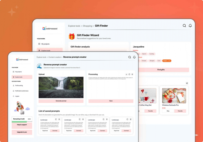Delete the Processing prompt with the trash icon

click(x=132, y=74)
